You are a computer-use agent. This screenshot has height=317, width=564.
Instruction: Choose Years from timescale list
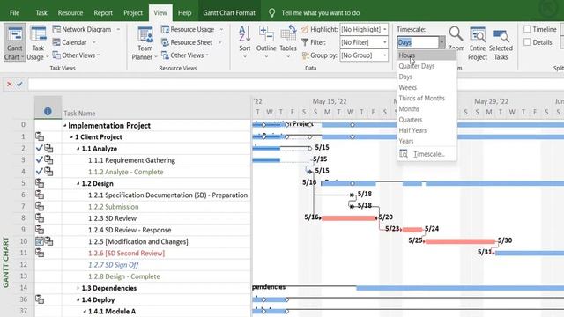[427, 141]
